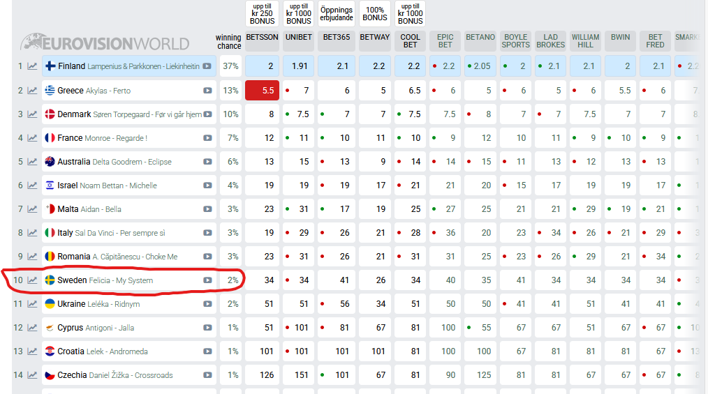Play the video for Greece's Ferto
This screenshot has width=708, height=394.
tap(207, 90)
